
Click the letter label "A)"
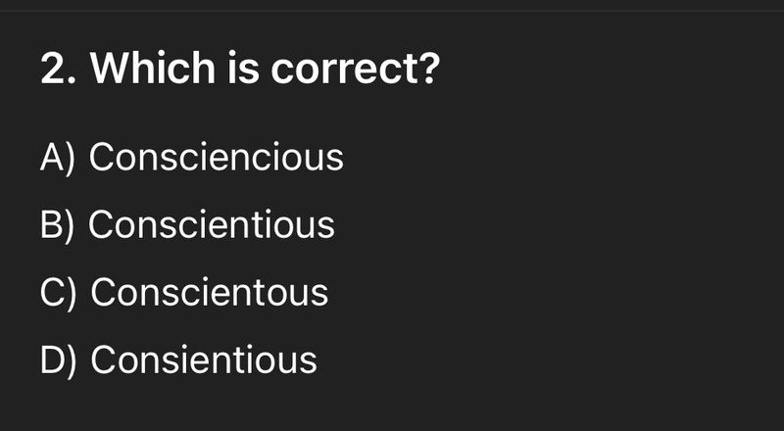click(58, 158)
